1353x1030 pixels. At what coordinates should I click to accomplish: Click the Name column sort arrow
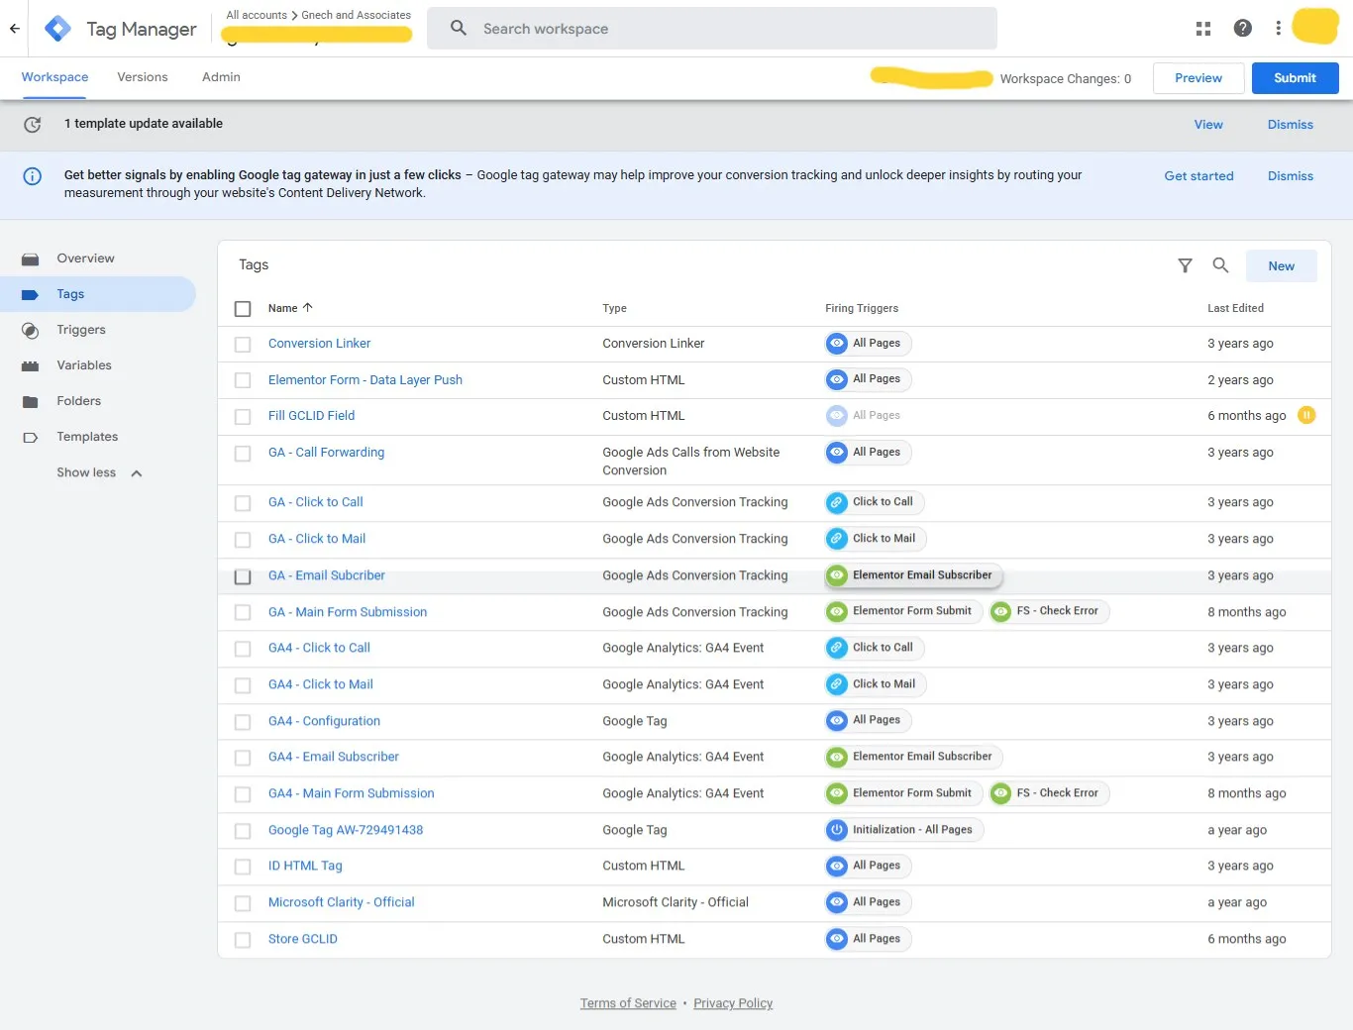(x=307, y=308)
